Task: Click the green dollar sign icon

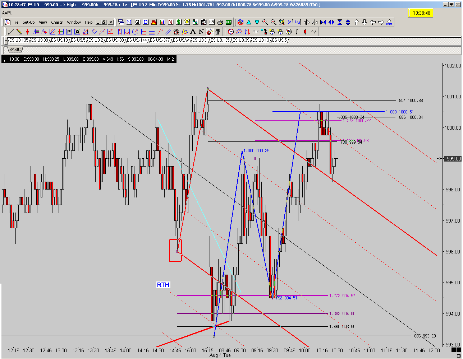Action: 179,22
